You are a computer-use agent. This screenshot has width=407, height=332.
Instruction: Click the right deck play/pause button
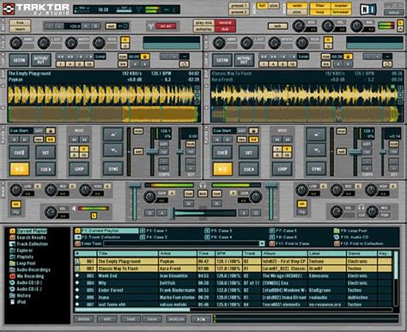point(222,169)
